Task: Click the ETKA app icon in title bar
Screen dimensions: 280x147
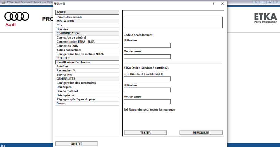Action: (x=3, y=2)
